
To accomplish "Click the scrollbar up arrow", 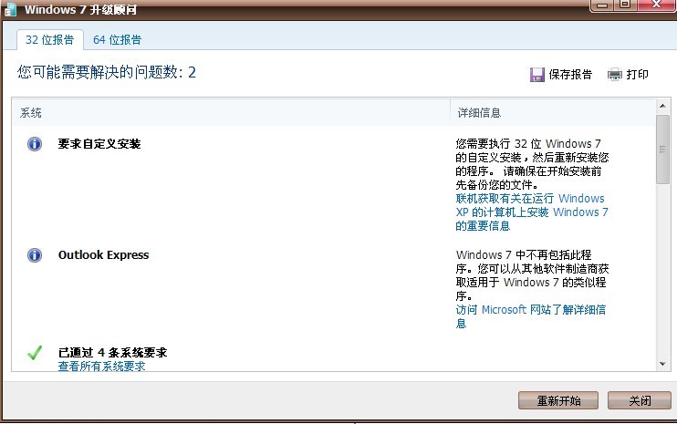I will click(662, 106).
